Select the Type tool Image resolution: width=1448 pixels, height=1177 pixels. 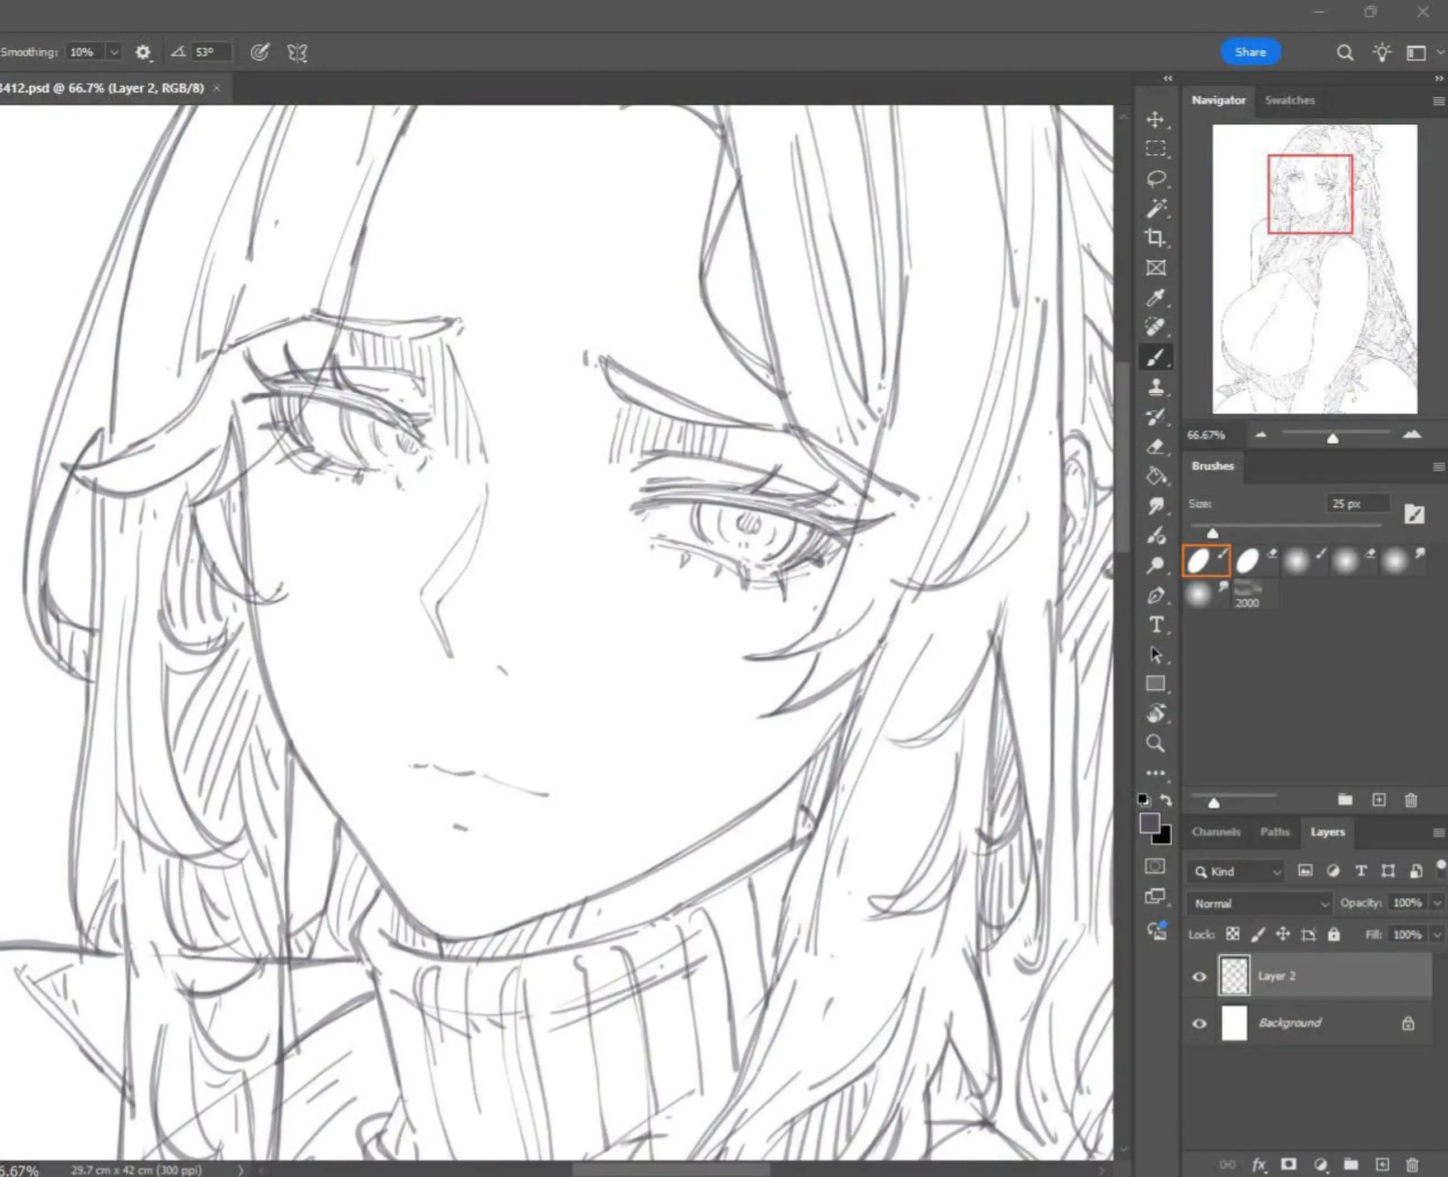1156,624
